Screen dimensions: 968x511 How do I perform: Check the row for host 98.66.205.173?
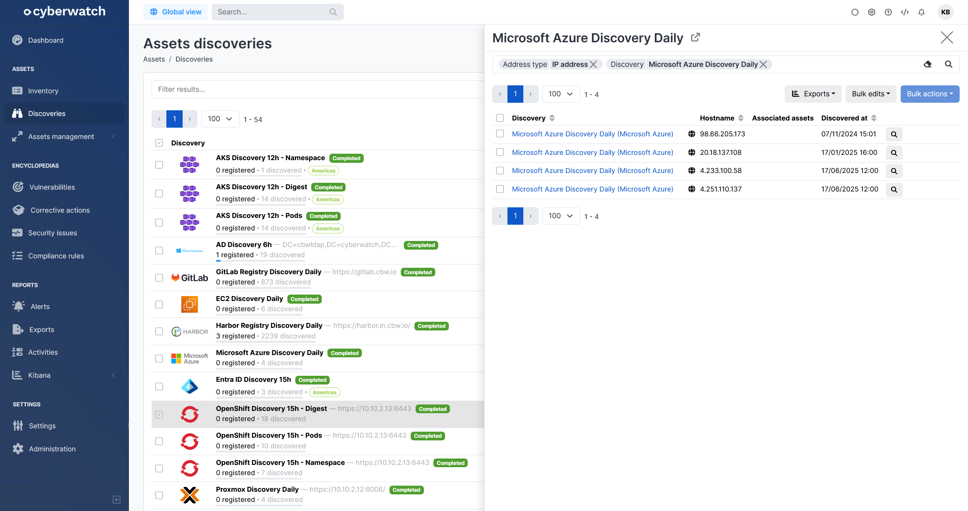click(500, 134)
